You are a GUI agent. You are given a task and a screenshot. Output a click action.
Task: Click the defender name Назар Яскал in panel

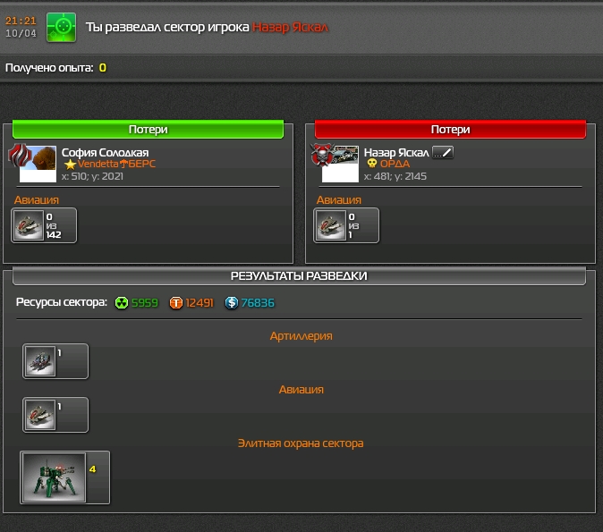point(396,153)
